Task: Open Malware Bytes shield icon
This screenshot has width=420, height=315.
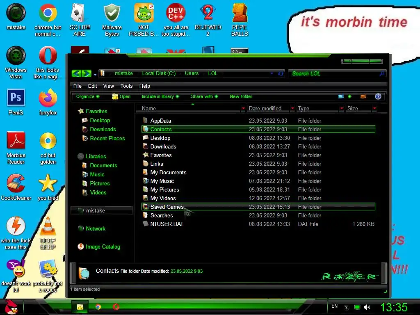Action: pos(112,19)
